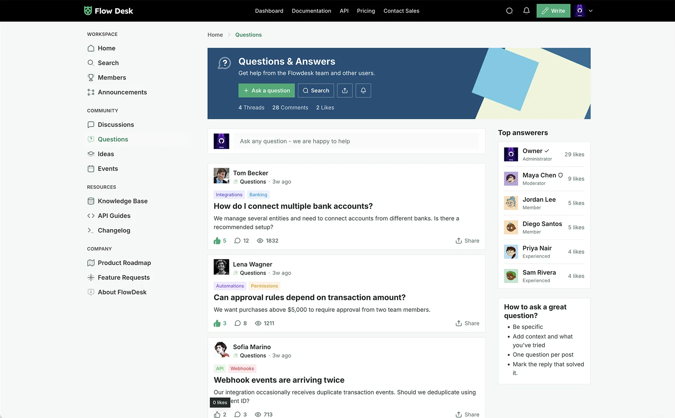Image resolution: width=675 pixels, height=418 pixels.
Task: Click the Questions breadcrumb link
Action: point(248,35)
